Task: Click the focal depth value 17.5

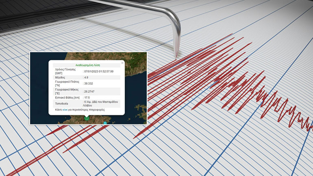Action: [x=88, y=98]
